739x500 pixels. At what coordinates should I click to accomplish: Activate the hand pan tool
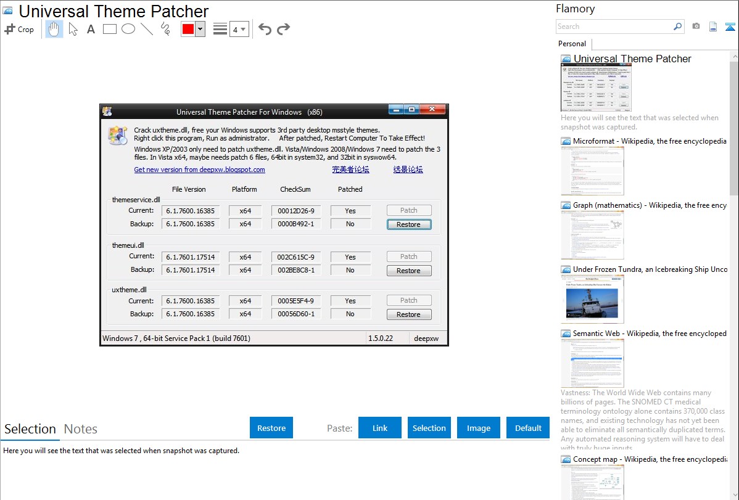(54, 29)
